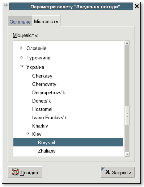Collapse the Kiev subtree arrow

(27, 134)
